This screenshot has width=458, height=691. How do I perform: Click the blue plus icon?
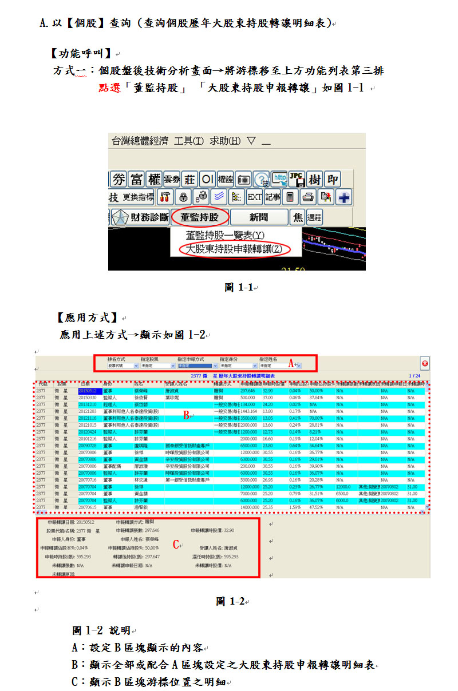[x=344, y=197]
